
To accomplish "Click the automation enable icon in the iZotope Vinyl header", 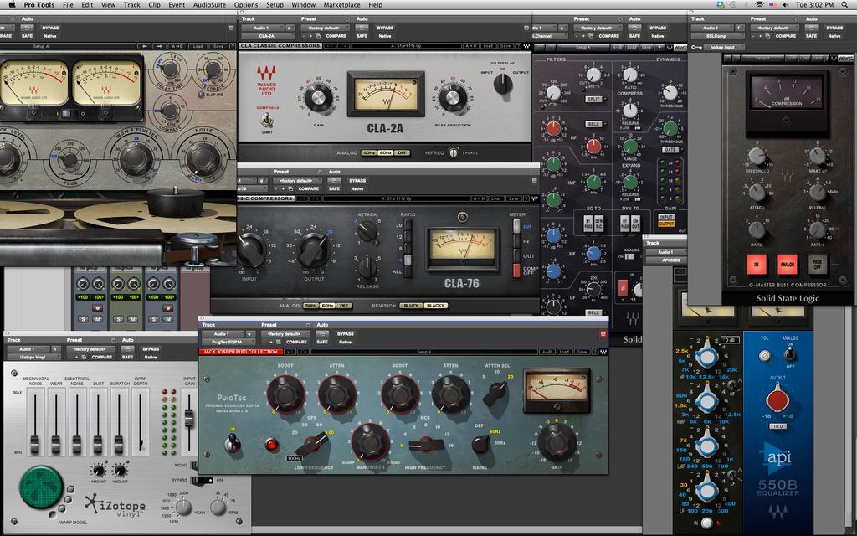I will [126, 349].
